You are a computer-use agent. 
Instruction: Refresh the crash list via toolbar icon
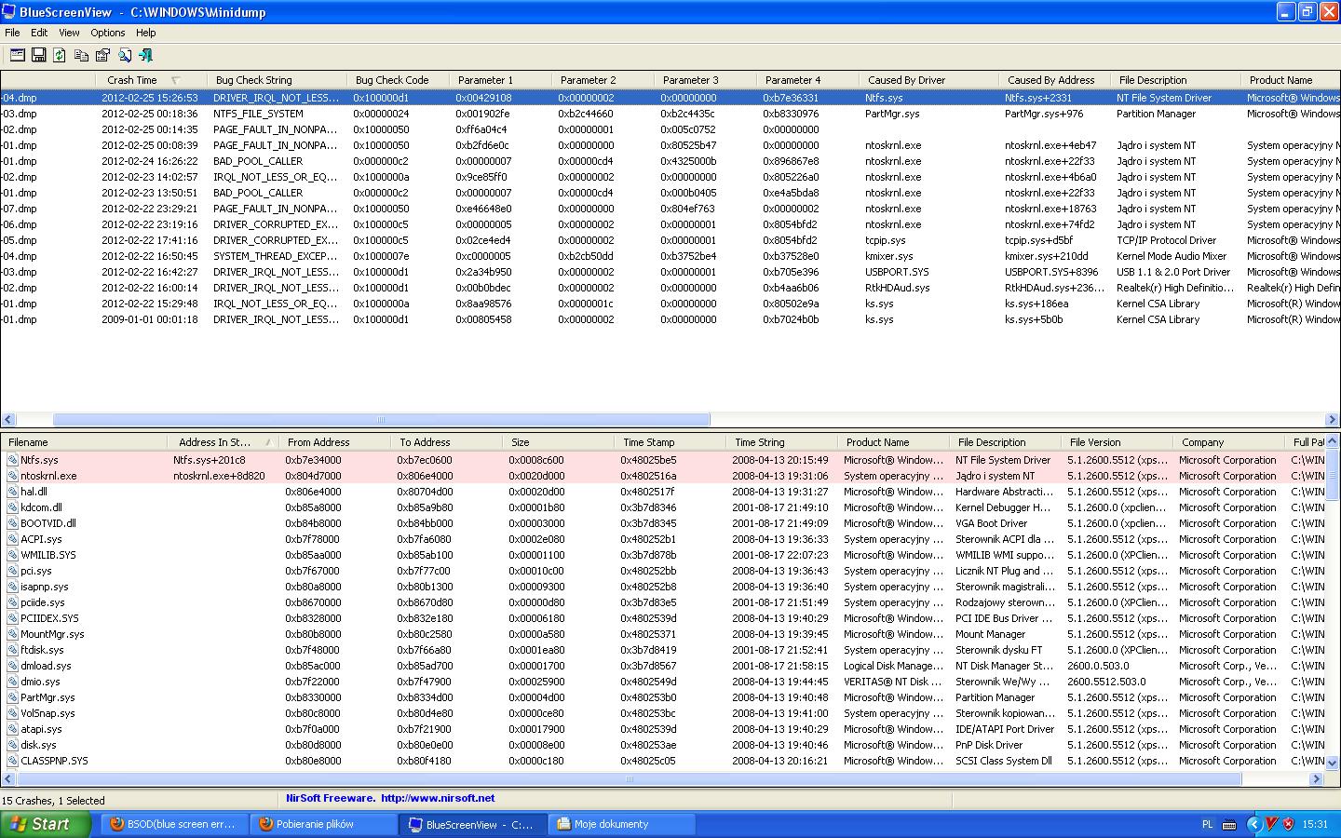pos(60,55)
